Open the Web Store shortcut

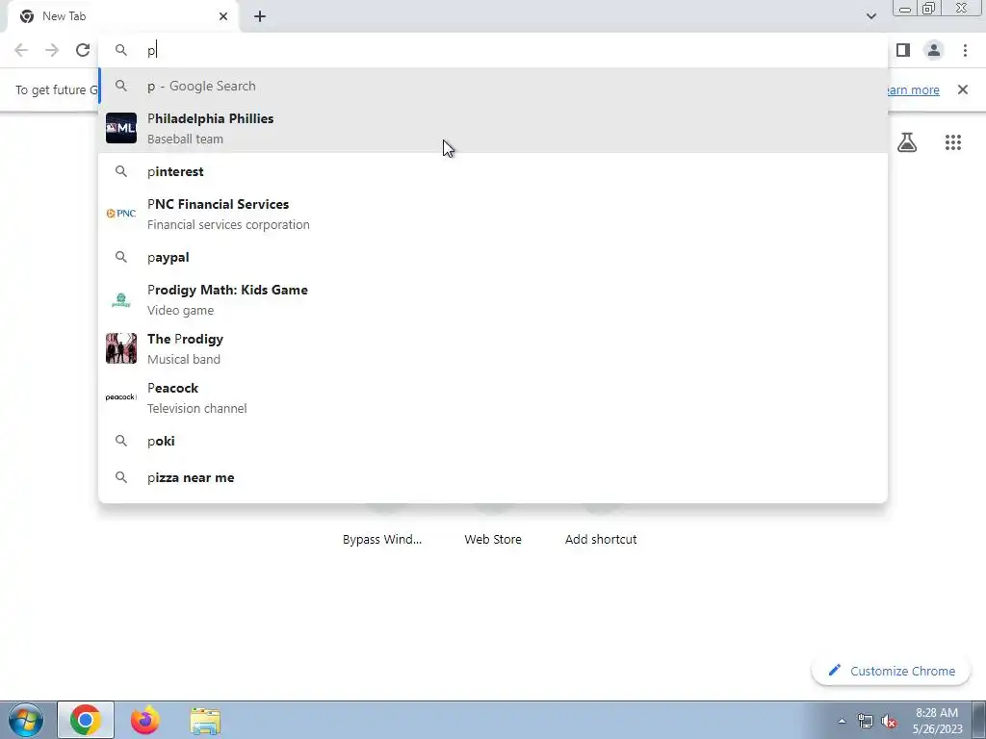click(x=493, y=539)
